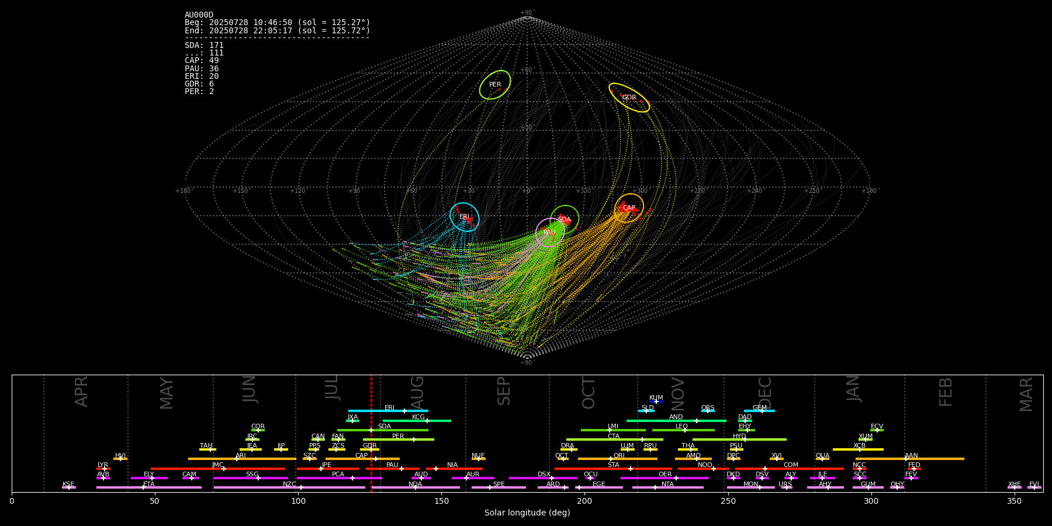This screenshot has width=1052, height=526.
Task: Click the KSE shower label in timeline
Action: pos(68,485)
